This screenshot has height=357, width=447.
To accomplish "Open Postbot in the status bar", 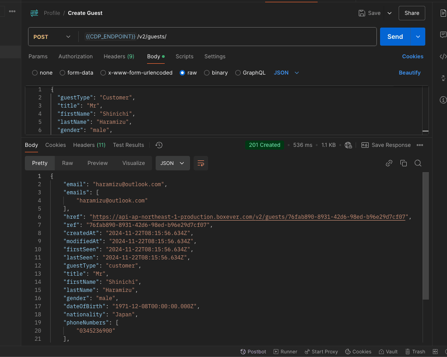I will [x=253, y=352].
